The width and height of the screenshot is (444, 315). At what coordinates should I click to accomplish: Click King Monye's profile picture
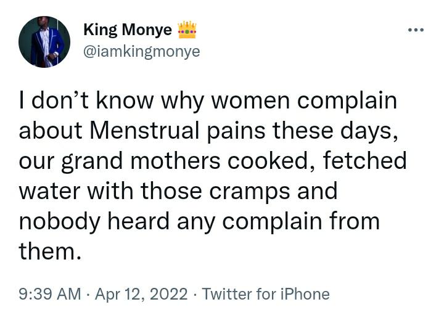pyautogui.click(x=44, y=42)
